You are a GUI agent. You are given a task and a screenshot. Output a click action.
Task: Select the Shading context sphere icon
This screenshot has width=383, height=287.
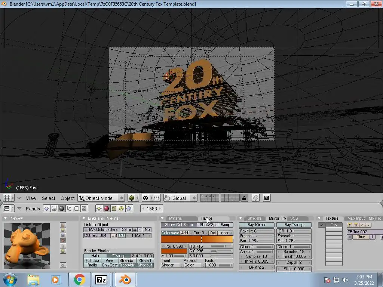[x=62, y=209]
